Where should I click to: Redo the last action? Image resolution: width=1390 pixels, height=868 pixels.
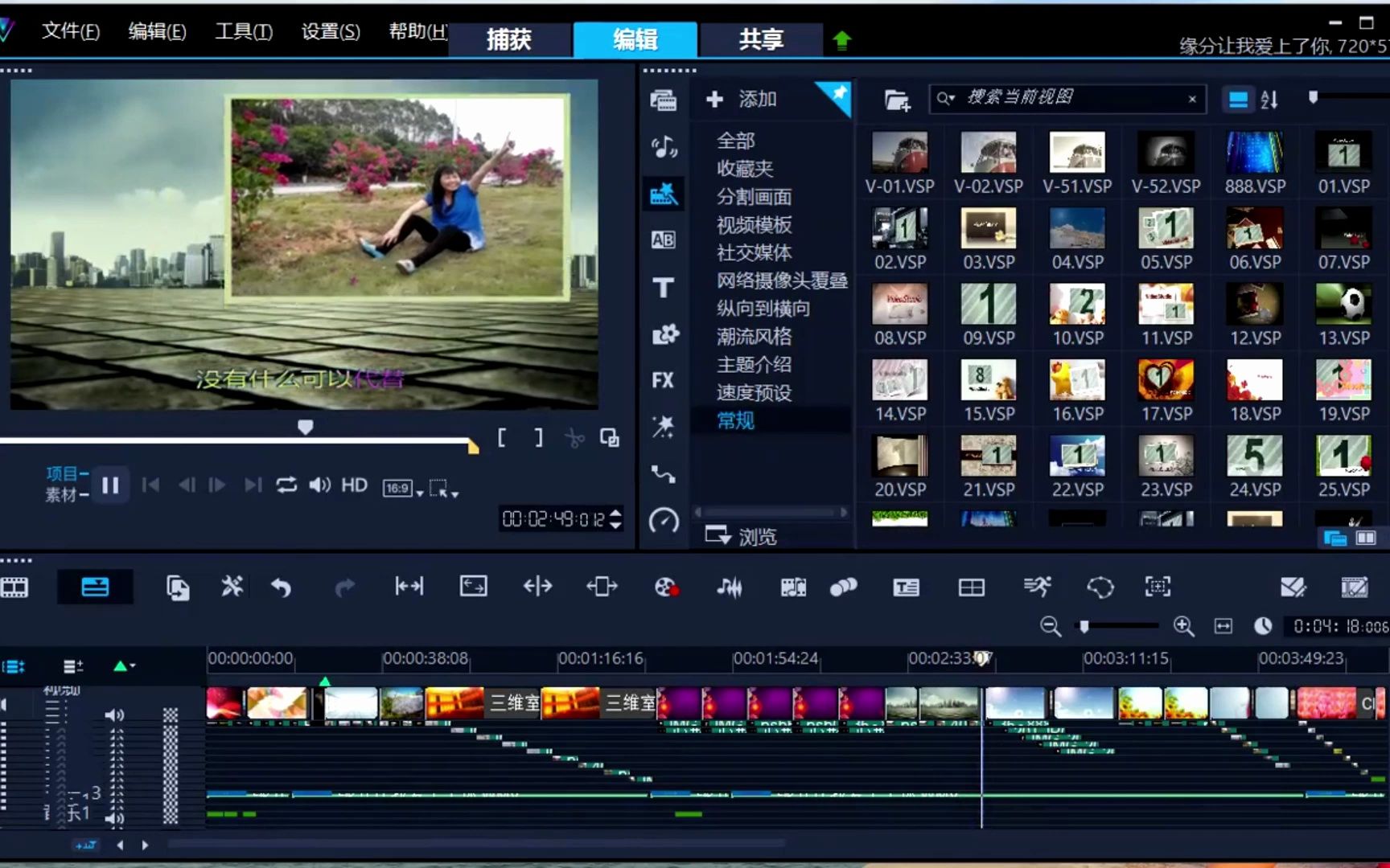pos(344,588)
